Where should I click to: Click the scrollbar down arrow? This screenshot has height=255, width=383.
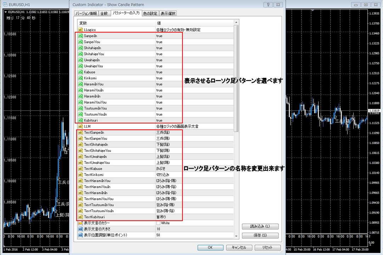[x=236, y=236]
